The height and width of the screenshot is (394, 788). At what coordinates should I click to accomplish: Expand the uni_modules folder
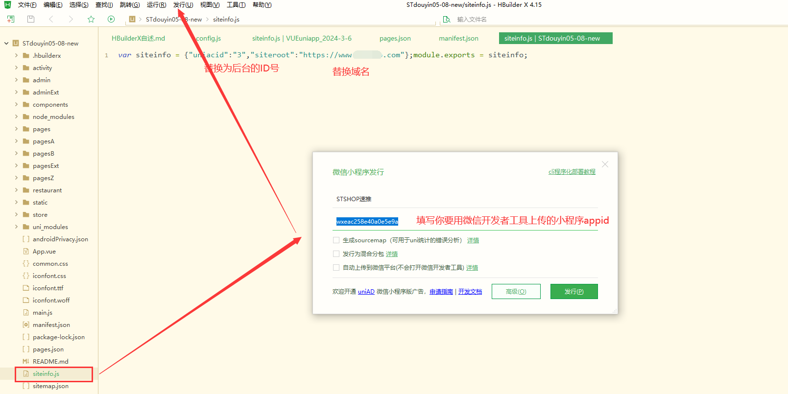pyautogui.click(x=16, y=227)
